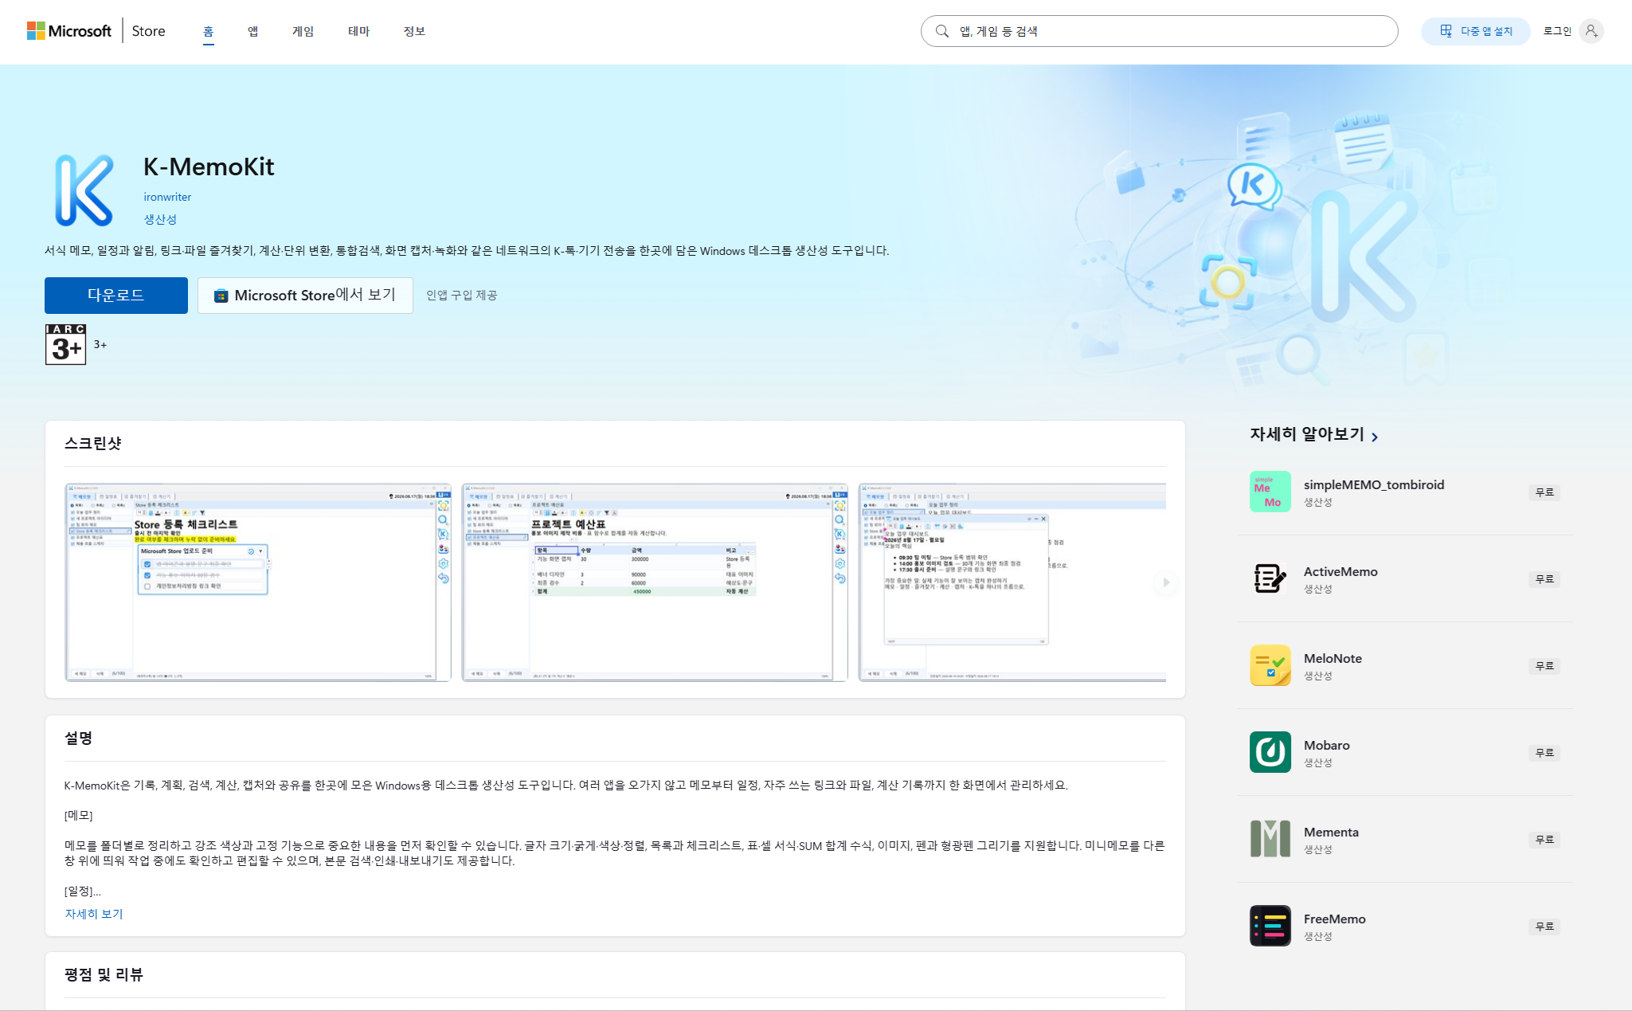Click the MeloNote app name
The image size is (1632, 1011).
(1333, 658)
